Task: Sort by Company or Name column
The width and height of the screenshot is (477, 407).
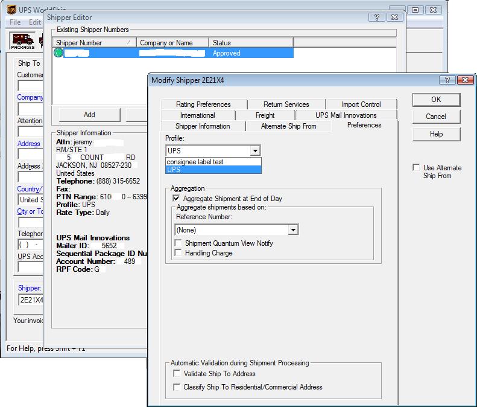Action: 172,43
